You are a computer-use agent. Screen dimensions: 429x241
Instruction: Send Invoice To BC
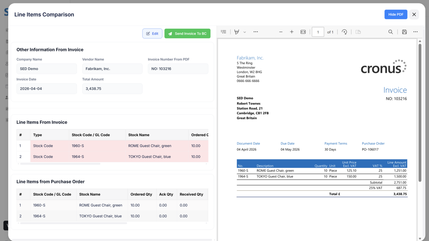click(x=187, y=33)
